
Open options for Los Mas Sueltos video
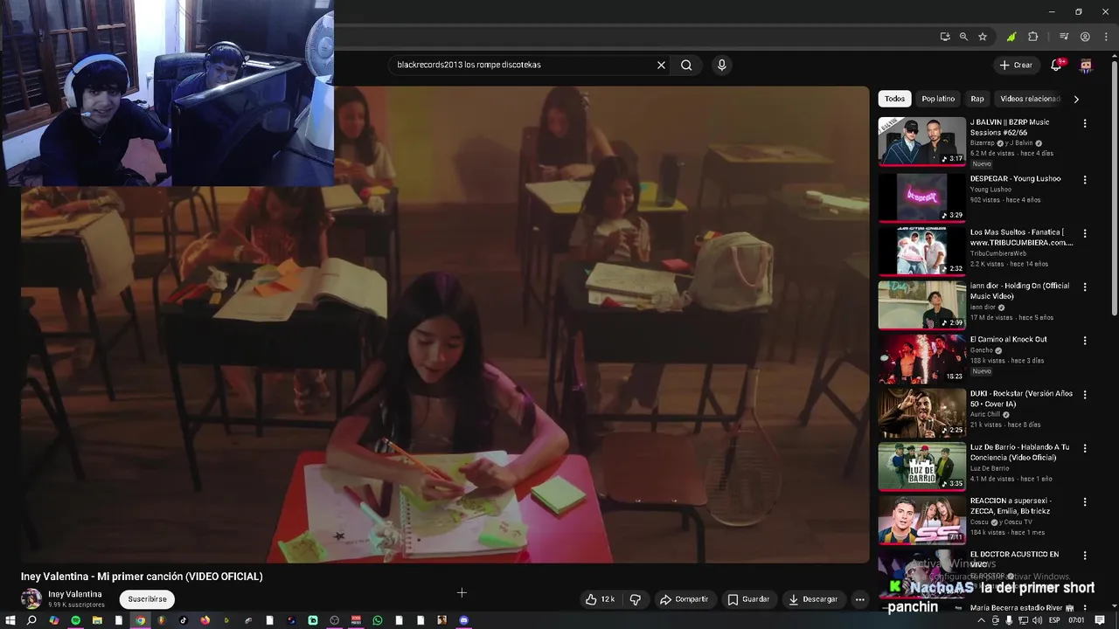[1085, 233]
